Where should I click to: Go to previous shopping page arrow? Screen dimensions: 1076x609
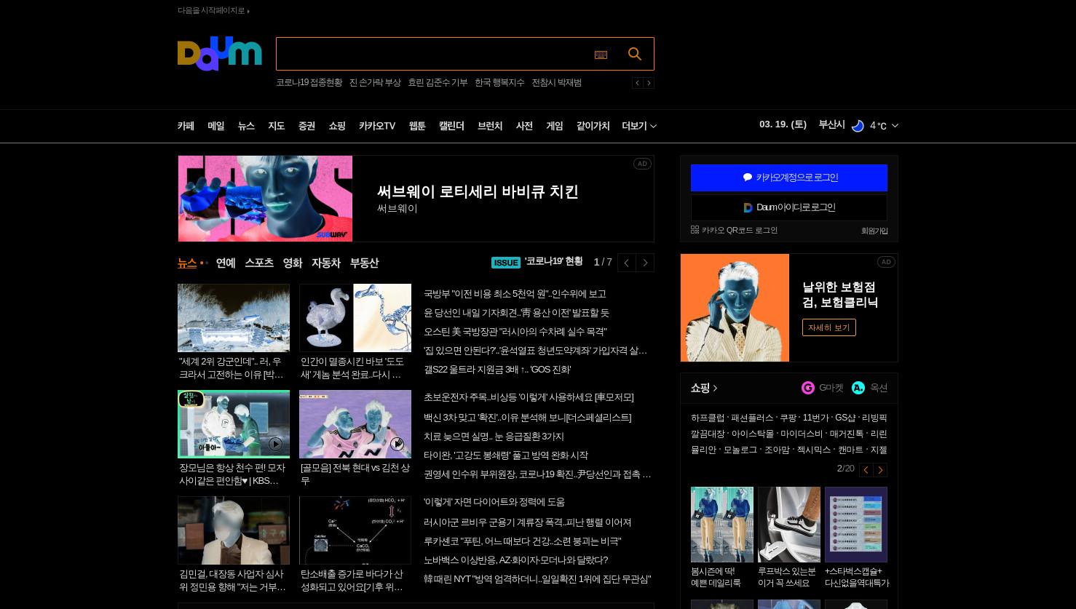coord(866,470)
